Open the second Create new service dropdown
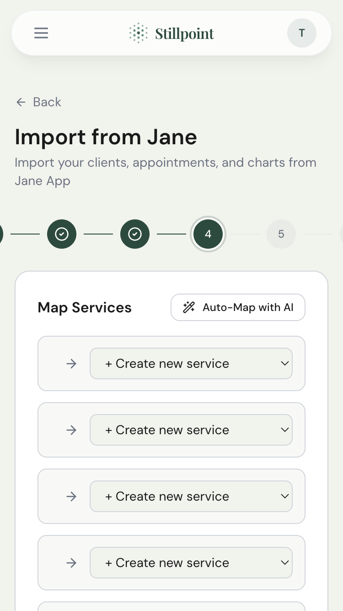This screenshot has width=343, height=611. [191, 430]
